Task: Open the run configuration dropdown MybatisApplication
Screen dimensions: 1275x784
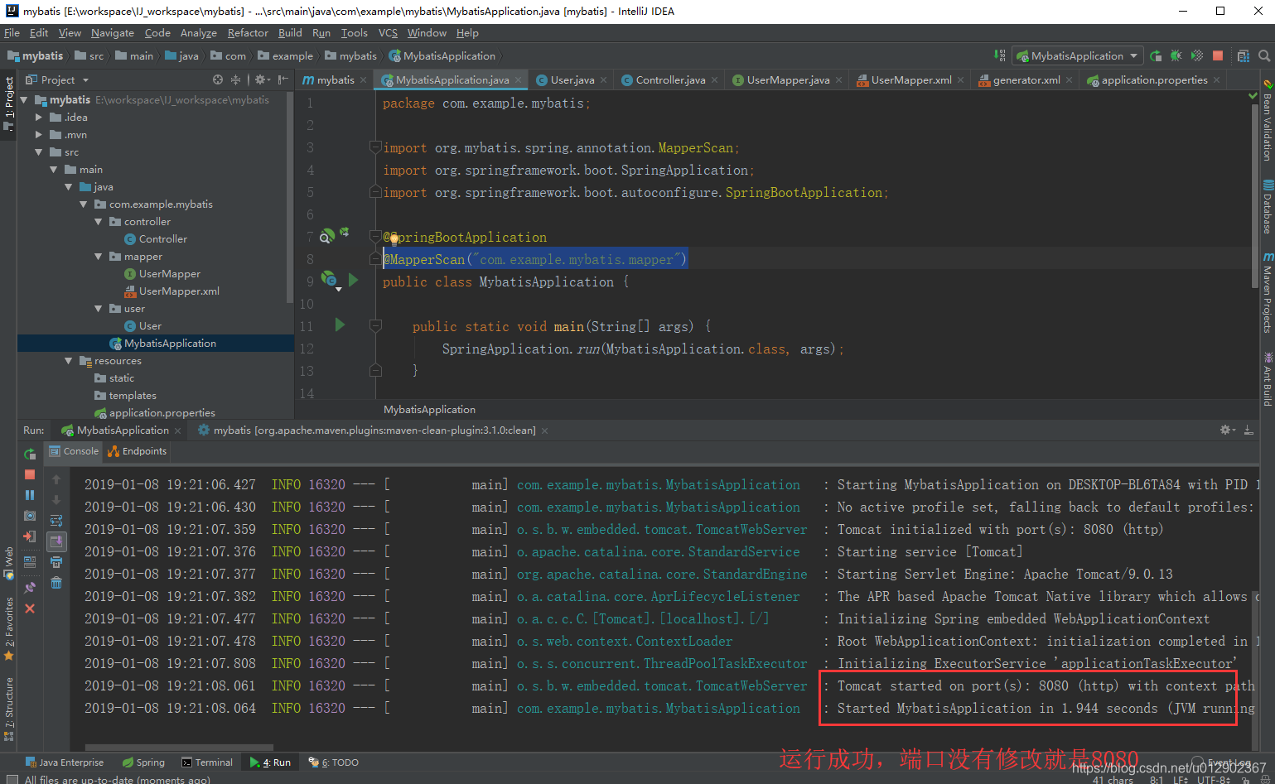Action: coord(1077,55)
